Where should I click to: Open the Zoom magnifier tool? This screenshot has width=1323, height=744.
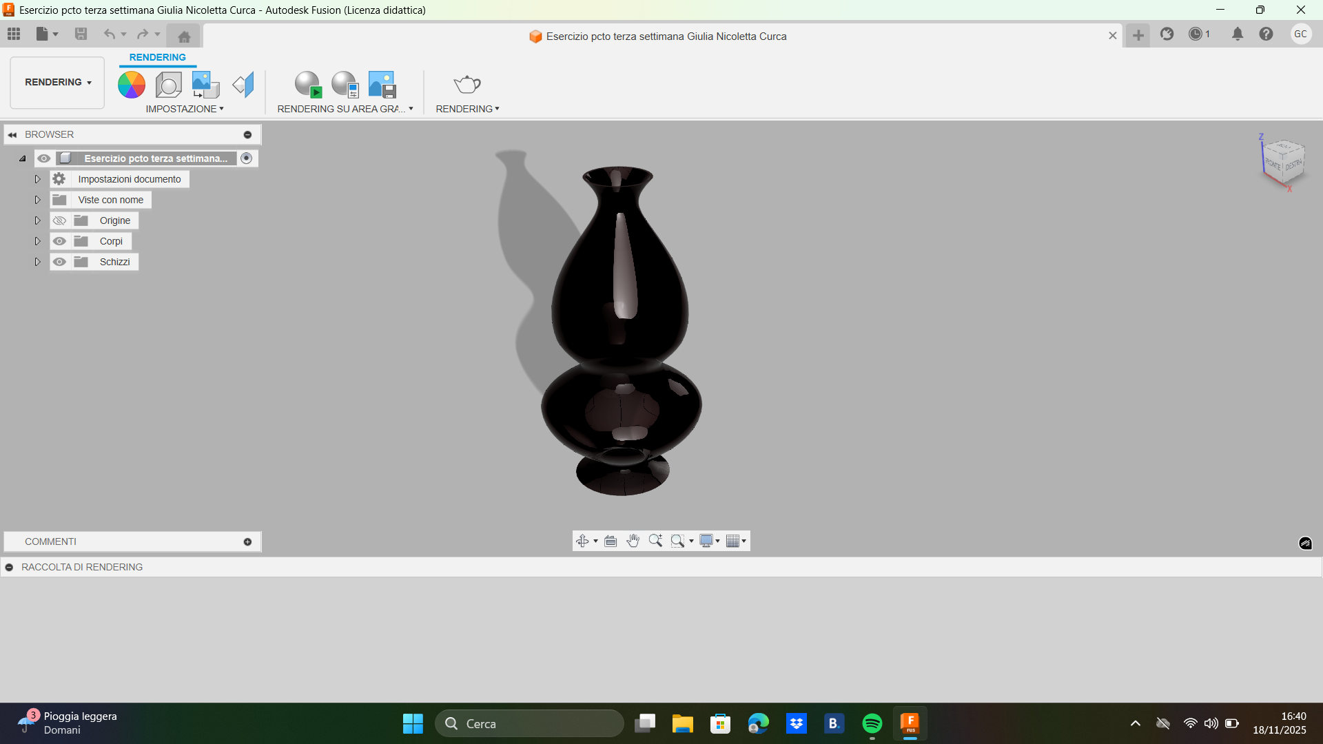tap(655, 541)
